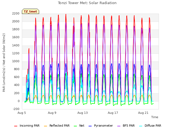Click the 1800 y-axis tick label
This screenshot has width=175, height=131.
(x=16, y=29)
